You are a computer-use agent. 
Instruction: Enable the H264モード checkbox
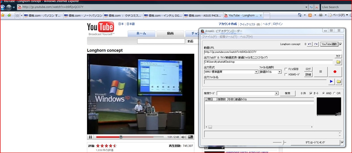pos(286,75)
